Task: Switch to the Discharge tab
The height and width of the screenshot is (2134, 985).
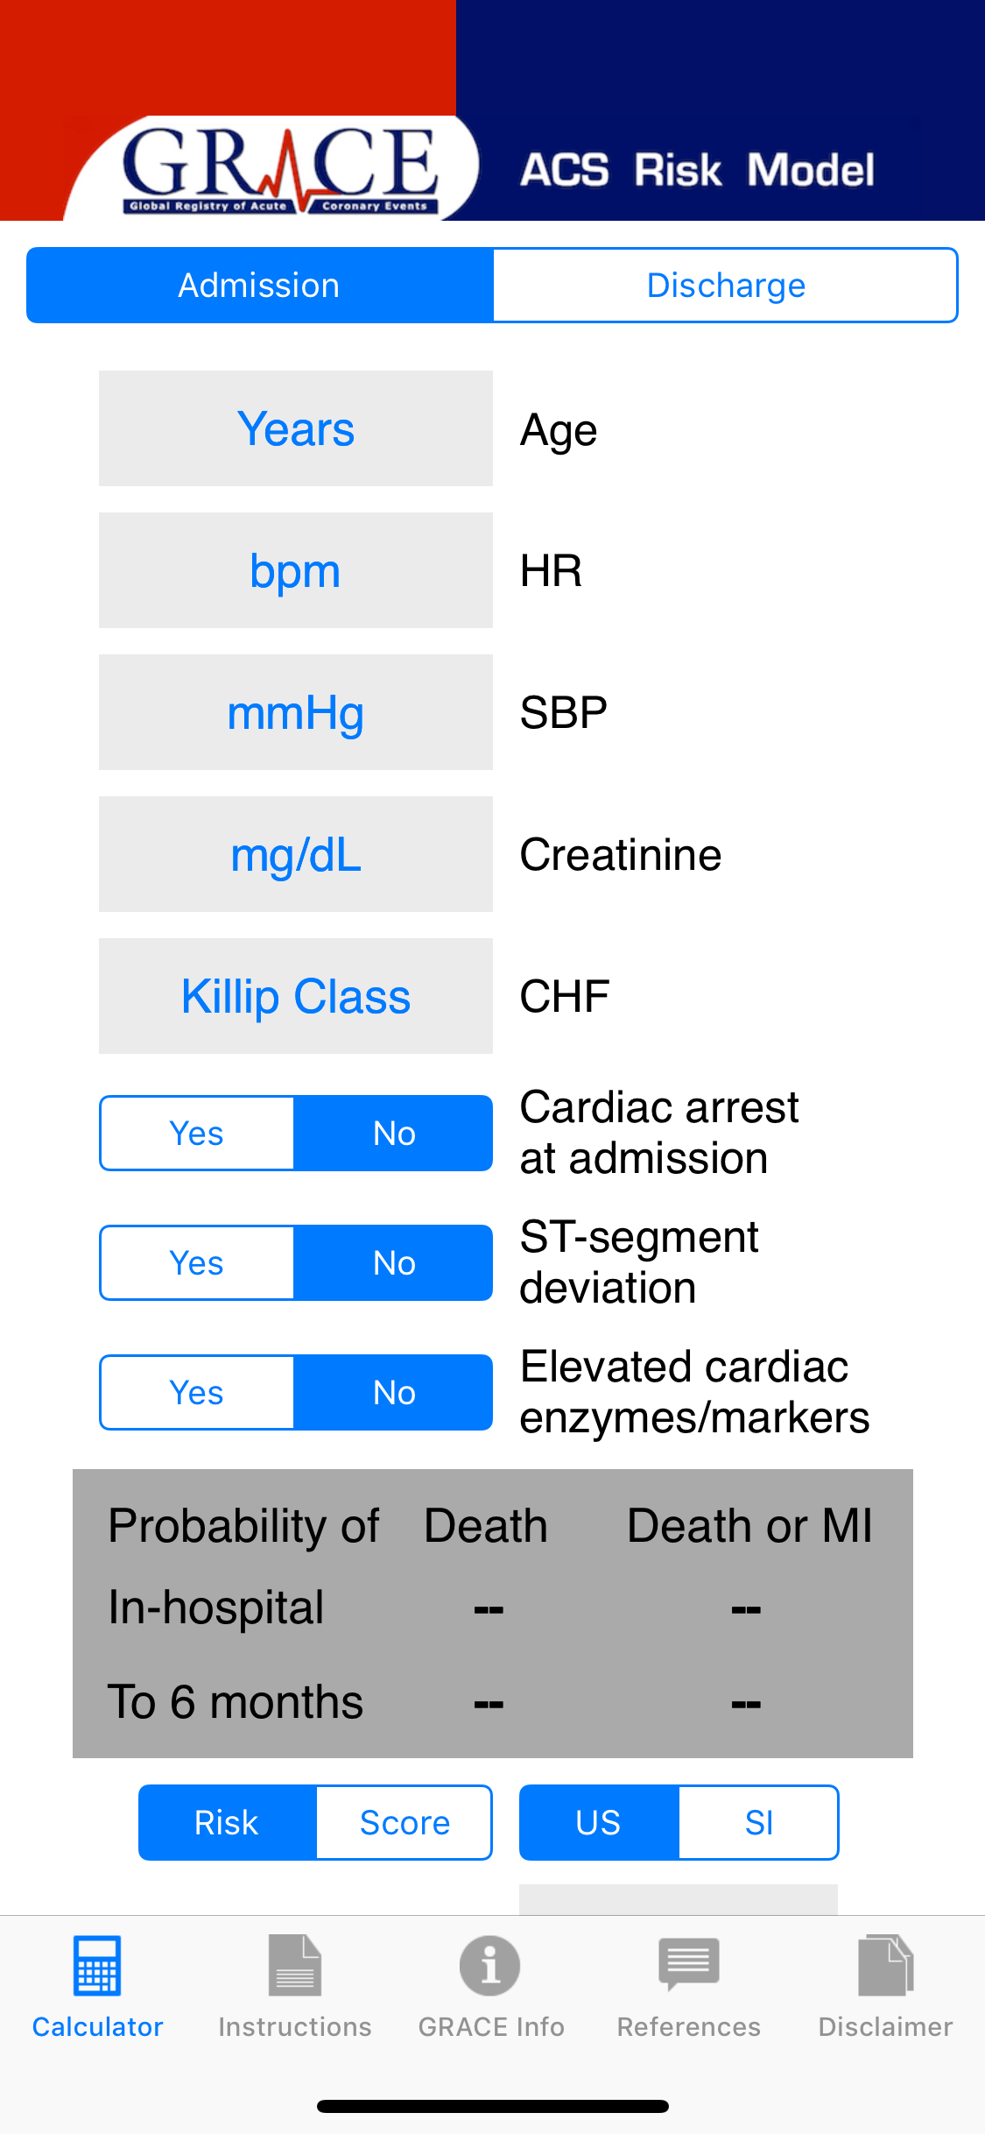Action: [x=726, y=286]
